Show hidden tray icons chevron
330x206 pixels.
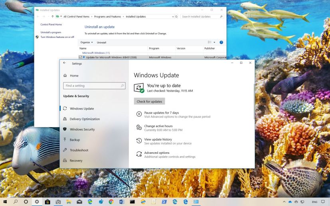tap(285, 202)
